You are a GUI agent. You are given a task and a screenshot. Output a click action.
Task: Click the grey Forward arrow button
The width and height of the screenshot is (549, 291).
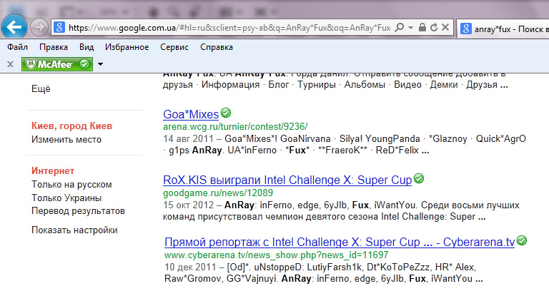(x=39, y=27)
